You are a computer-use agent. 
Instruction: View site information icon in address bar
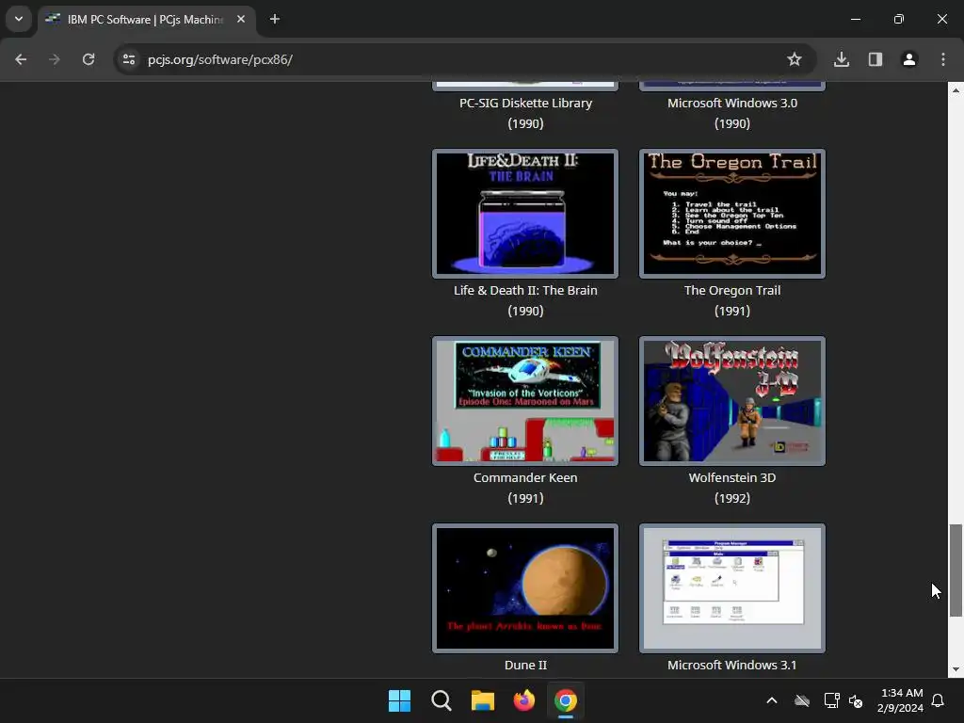[x=129, y=59]
